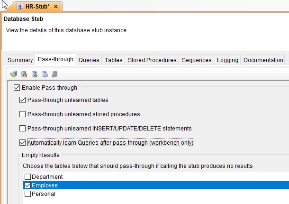Click the add database icon with green plus
This screenshot has height=204, width=289.
34,74
